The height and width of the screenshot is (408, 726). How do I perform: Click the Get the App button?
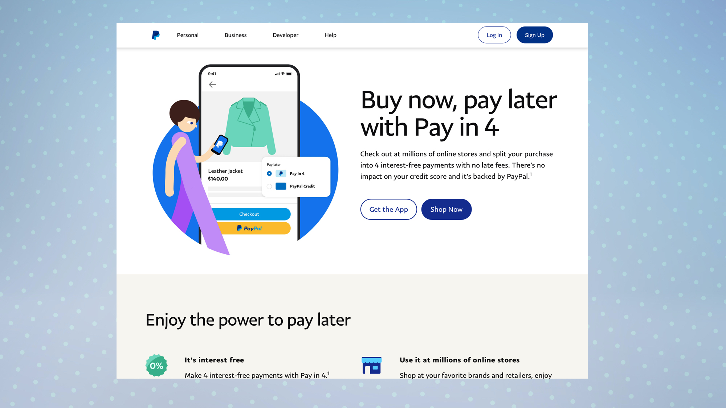(x=388, y=209)
